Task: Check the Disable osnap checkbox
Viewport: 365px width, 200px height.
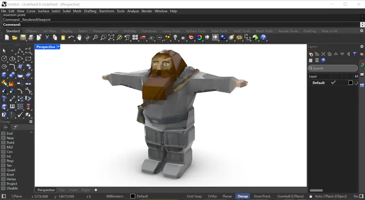Action: (x=3, y=188)
